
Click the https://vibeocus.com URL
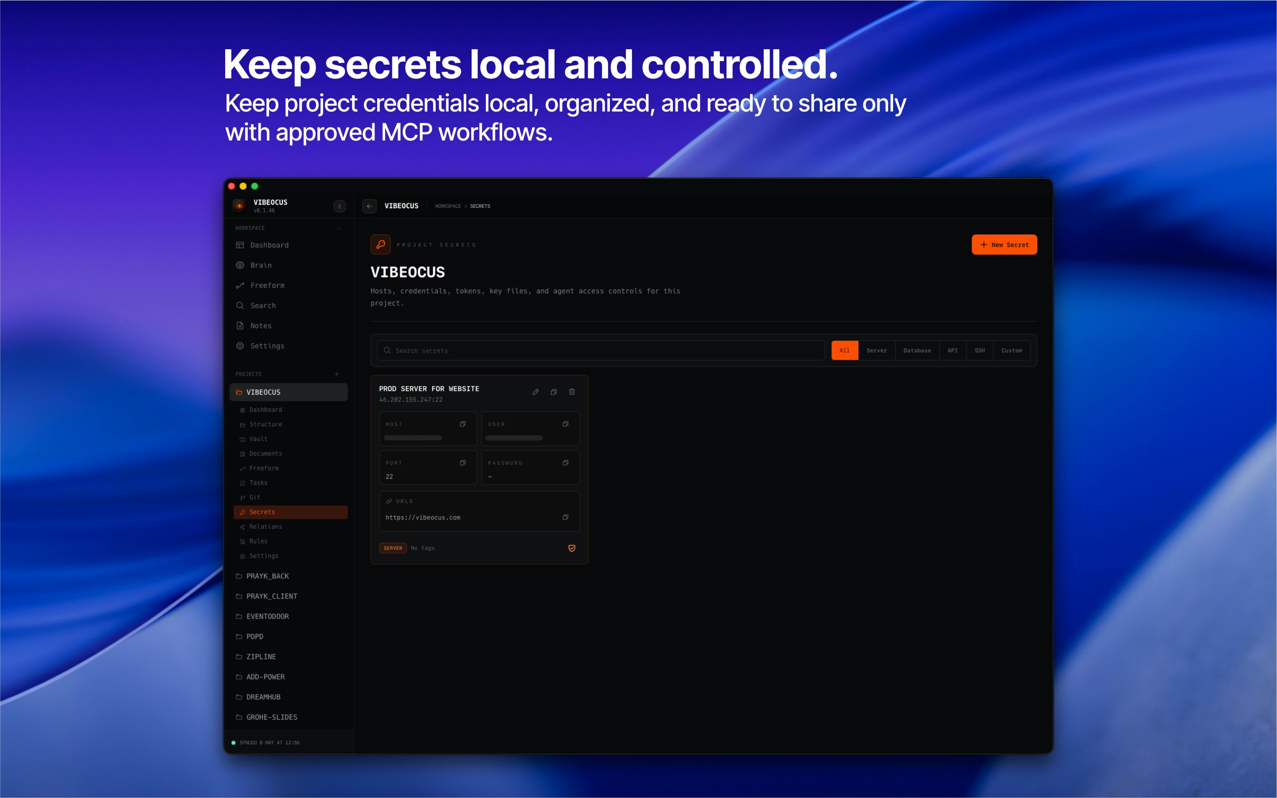click(423, 517)
